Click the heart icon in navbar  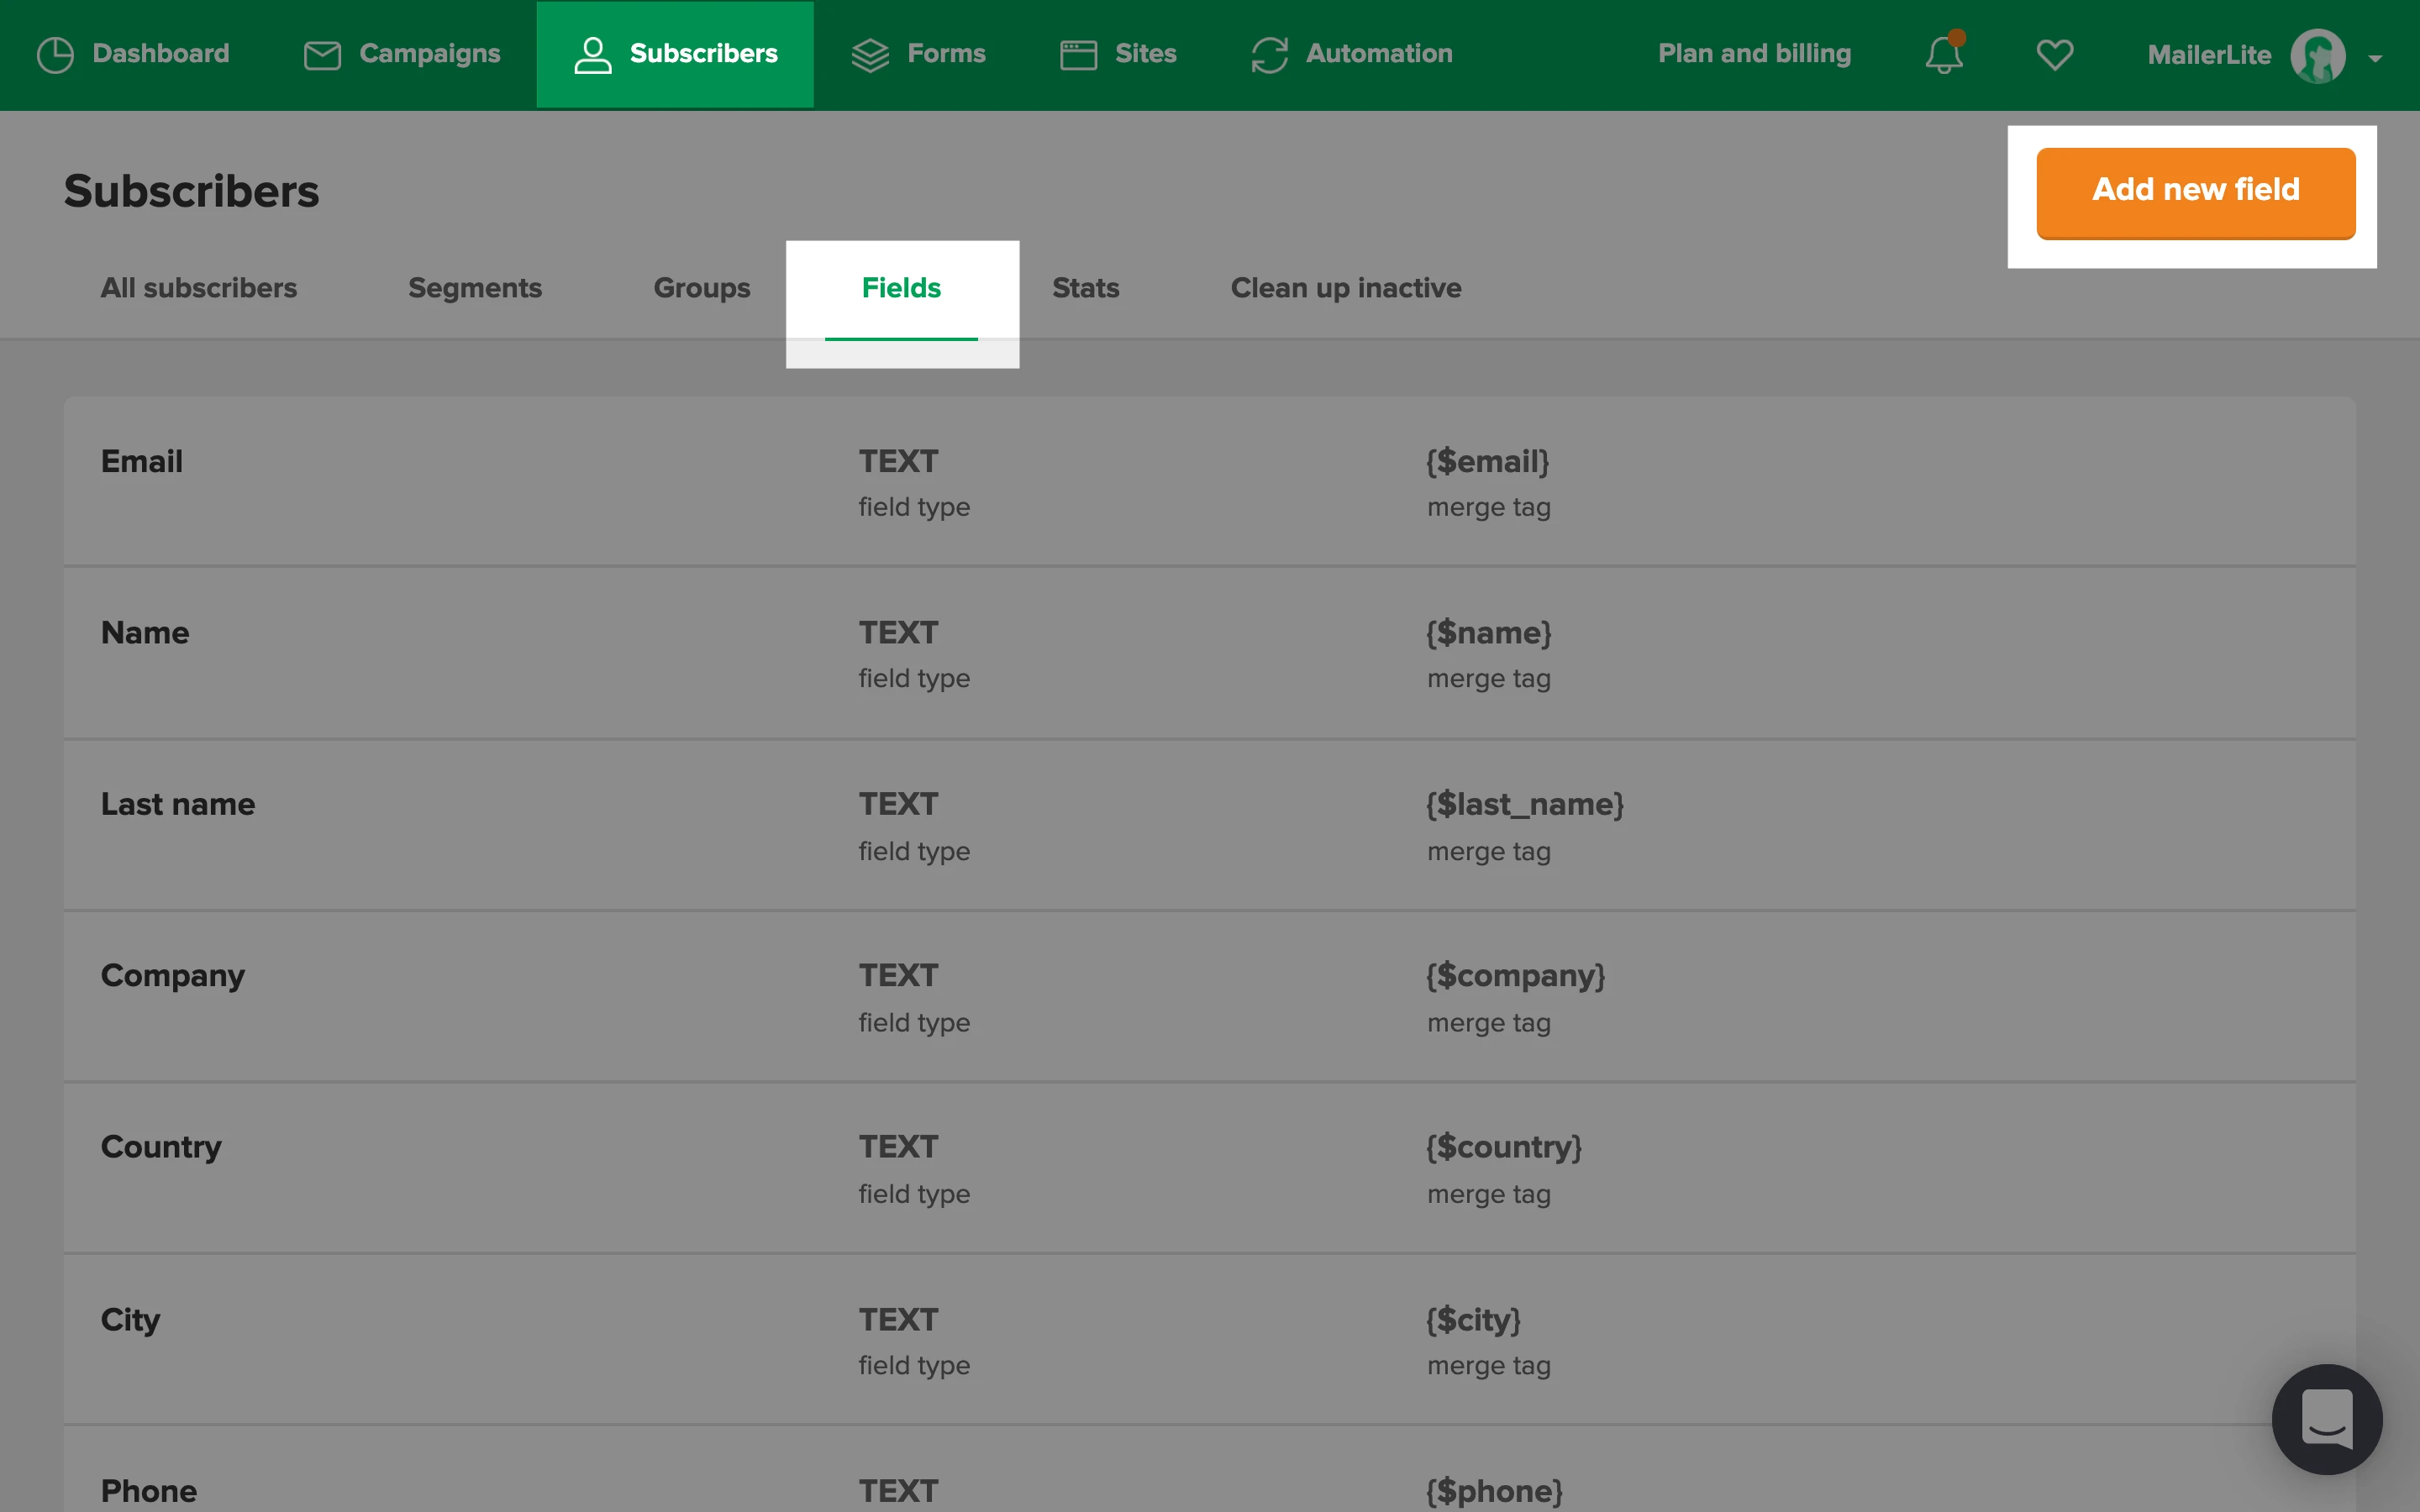pos(2054,54)
